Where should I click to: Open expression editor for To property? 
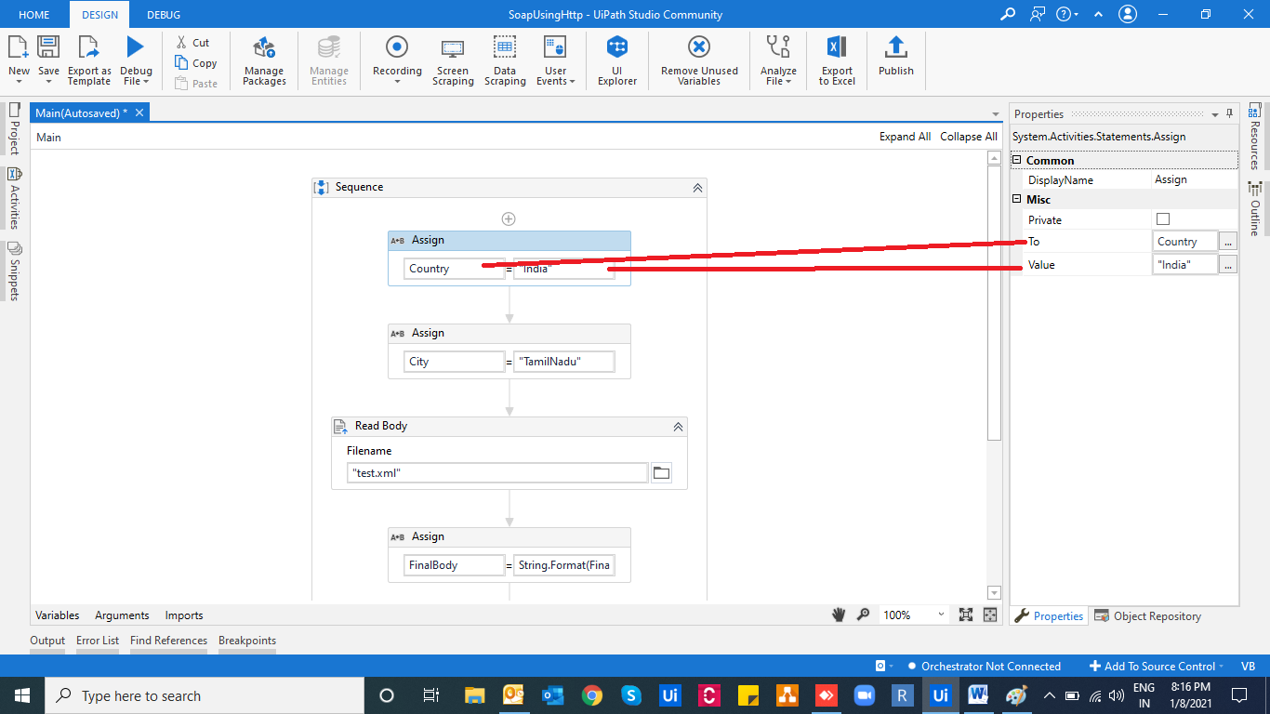[1228, 242]
